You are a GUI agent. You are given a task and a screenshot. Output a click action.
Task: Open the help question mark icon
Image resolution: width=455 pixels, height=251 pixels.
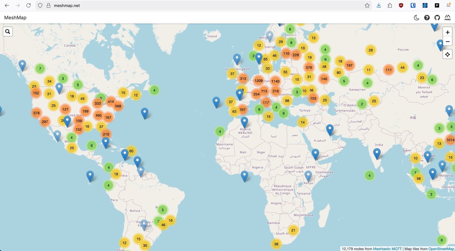pos(427,18)
